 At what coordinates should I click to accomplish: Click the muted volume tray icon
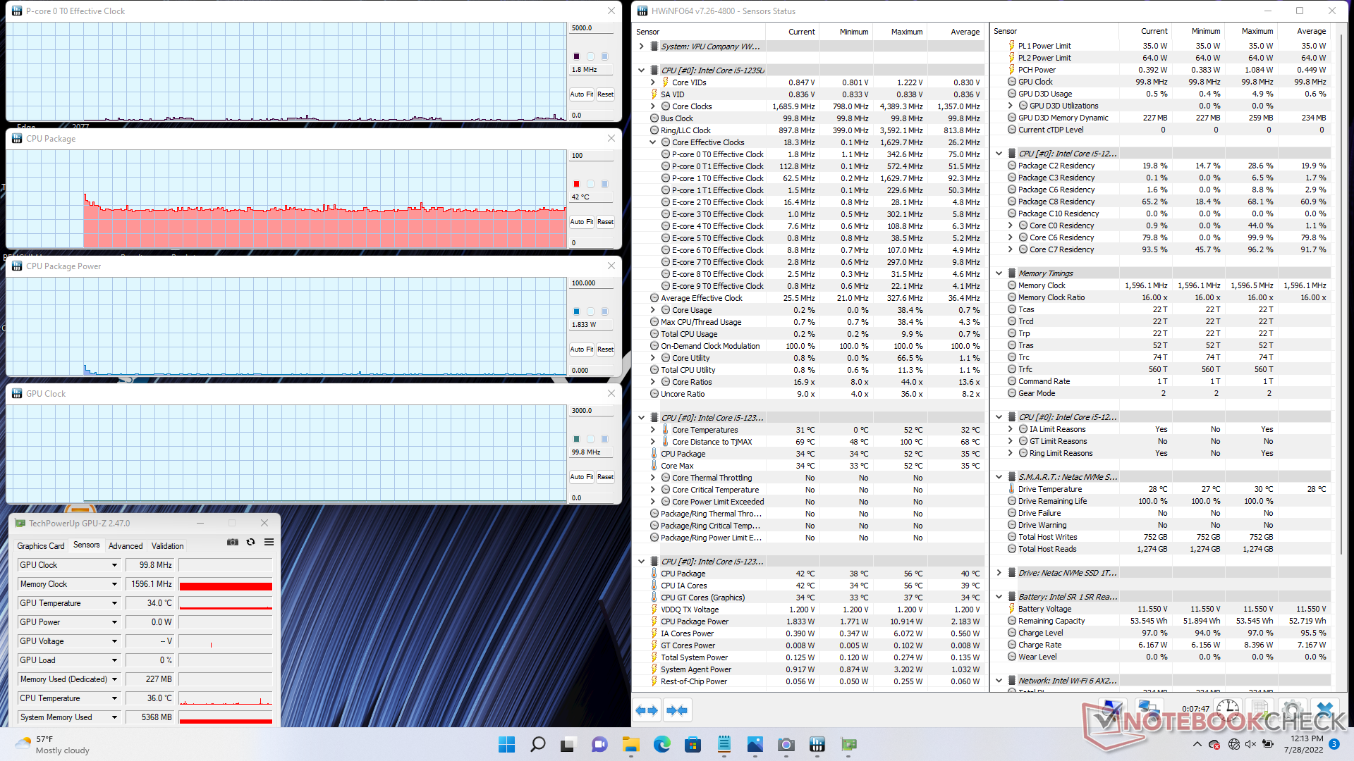[x=1250, y=744]
